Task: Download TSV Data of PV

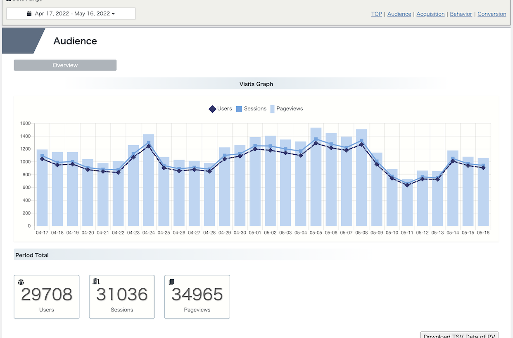Action: 459,336
